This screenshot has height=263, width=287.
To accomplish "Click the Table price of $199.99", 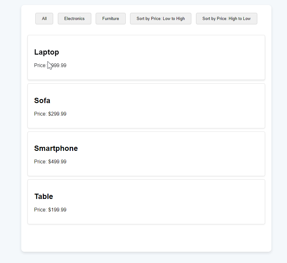I will coord(57,210).
